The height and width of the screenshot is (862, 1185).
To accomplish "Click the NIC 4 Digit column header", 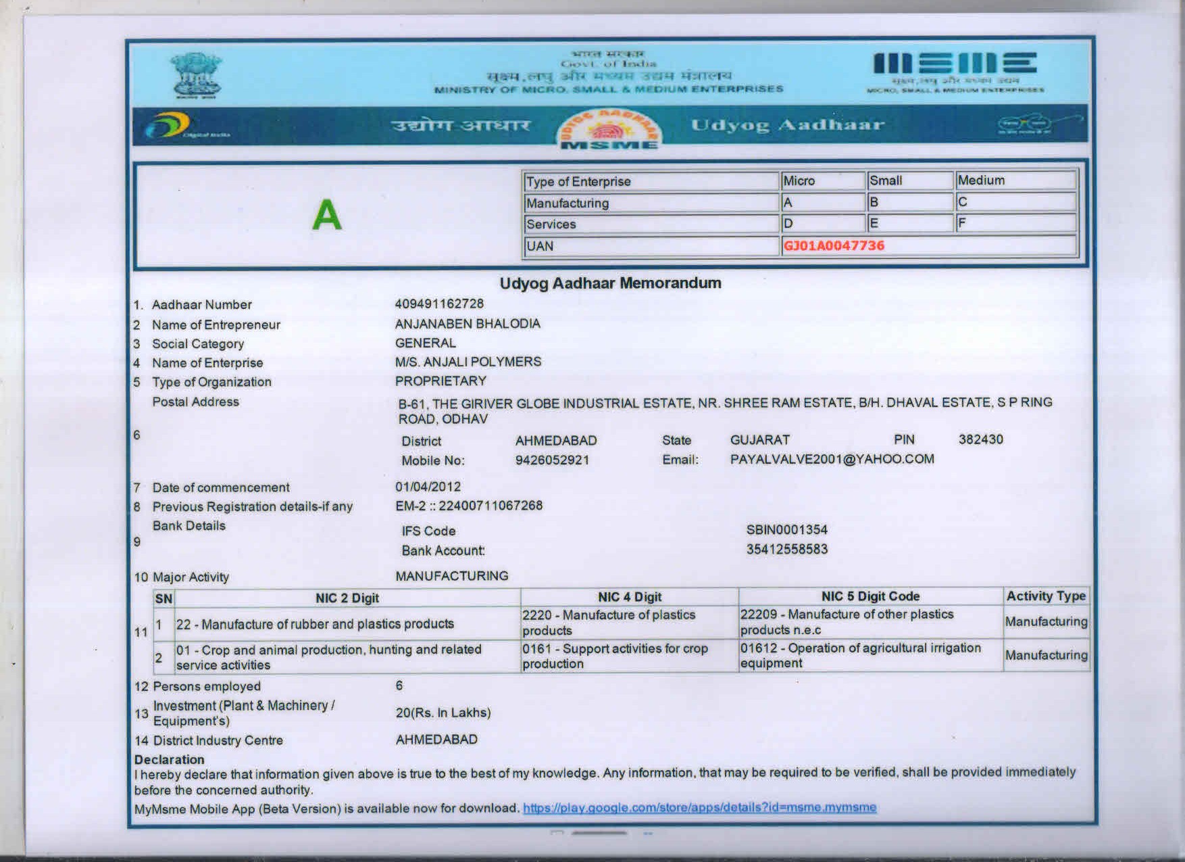I will pos(630,597).
